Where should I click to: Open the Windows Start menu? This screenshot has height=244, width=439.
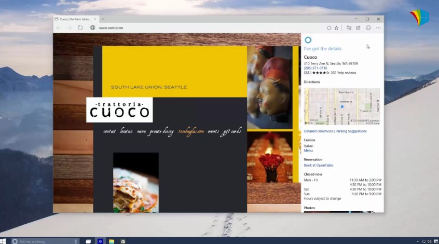click(x=3, y=241)
